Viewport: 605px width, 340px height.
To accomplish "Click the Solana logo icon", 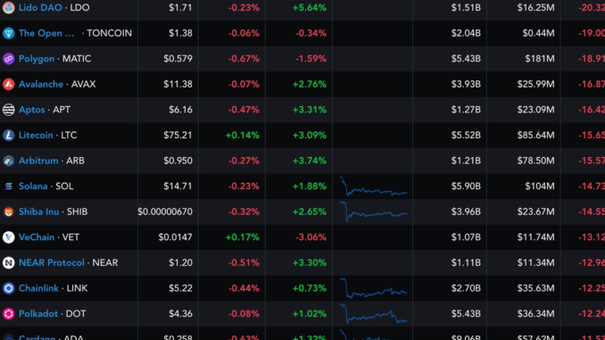I will [9, 187].
